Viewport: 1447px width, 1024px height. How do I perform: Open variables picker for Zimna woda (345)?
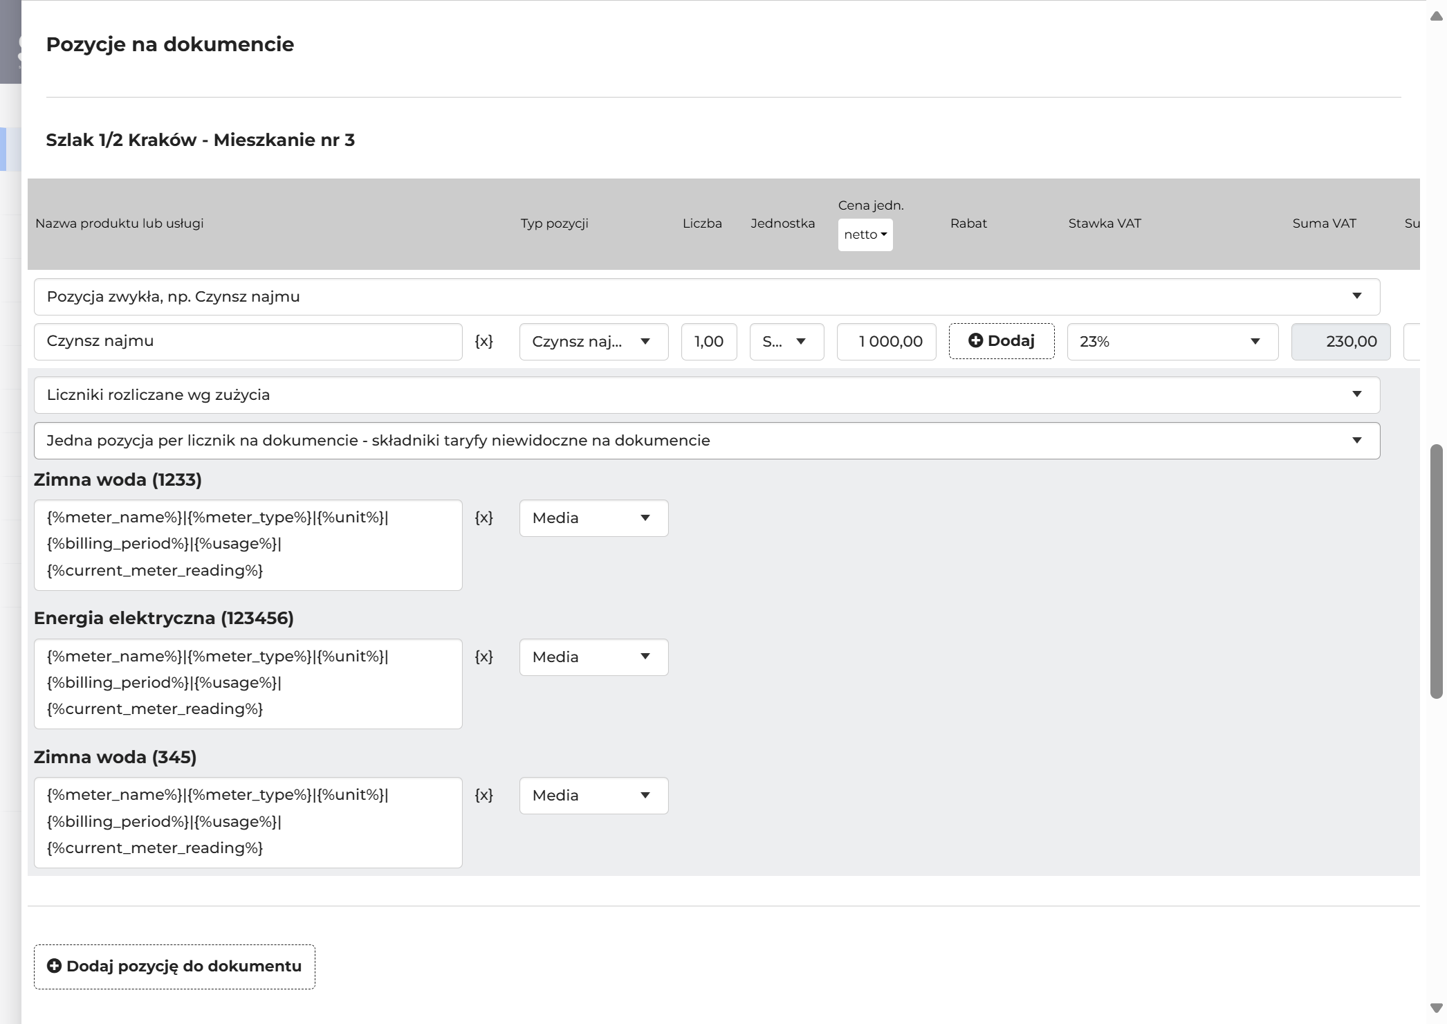coord(483,795)
